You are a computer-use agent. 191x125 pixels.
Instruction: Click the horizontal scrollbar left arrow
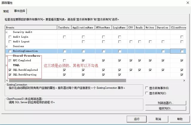click(x=7, y=80)
